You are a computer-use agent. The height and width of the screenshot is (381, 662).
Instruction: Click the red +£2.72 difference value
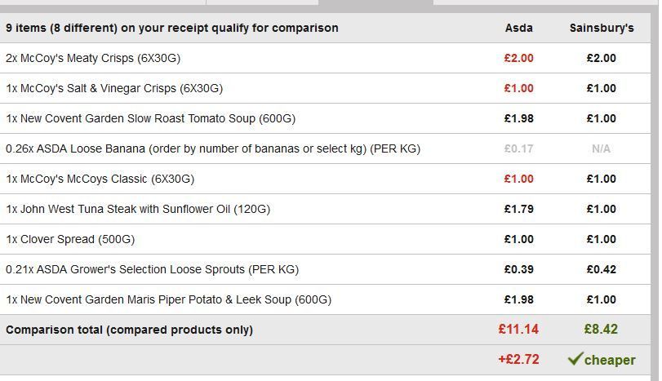click(518, 359)
